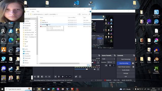
Task: Open transition properties three-dot menu
Action: pos(114,65)
